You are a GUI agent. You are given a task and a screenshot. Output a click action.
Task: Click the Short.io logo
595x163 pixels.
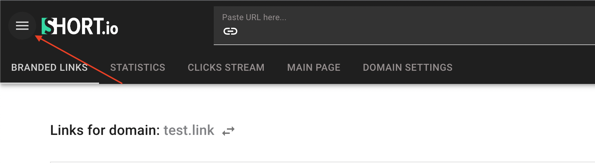80,26
